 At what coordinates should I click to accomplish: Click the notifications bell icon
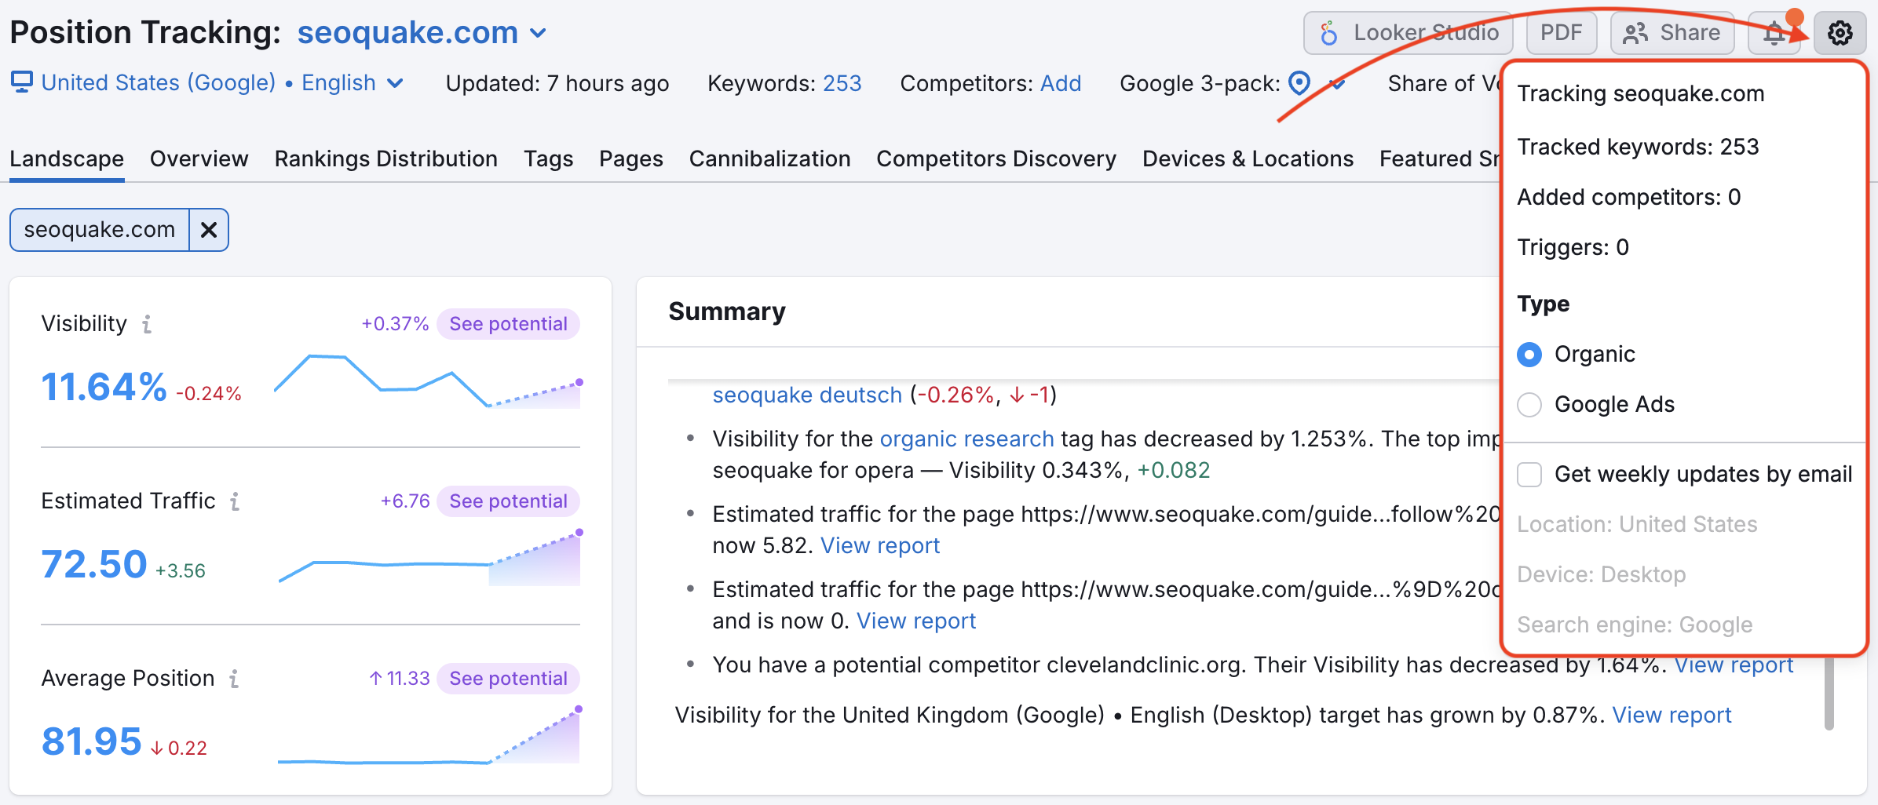point(1774,33)
